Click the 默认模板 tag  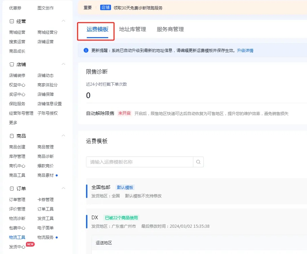click(125, 188)
